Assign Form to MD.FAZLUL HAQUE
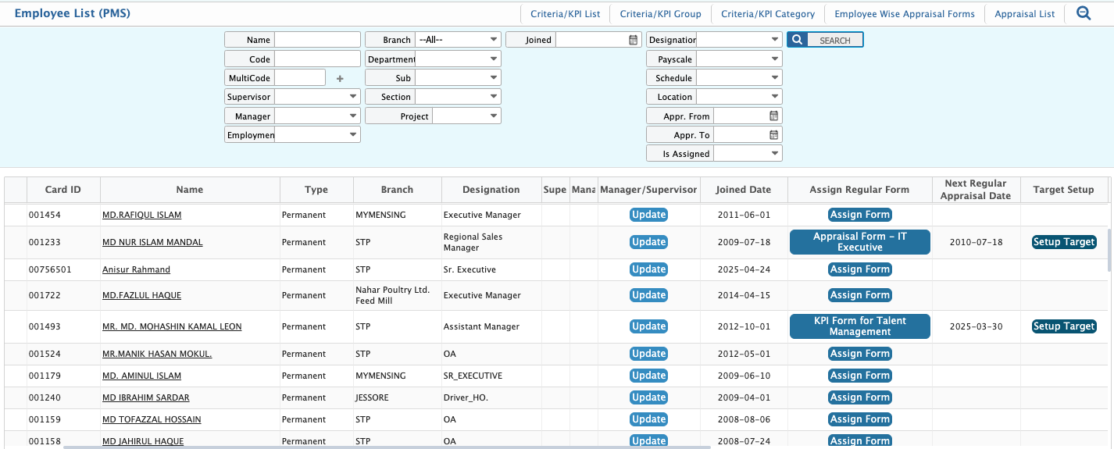The image size is (1114, 449). (860, 295)
